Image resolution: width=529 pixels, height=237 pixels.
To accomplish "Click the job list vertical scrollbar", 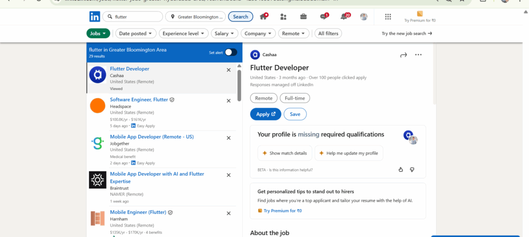I will (239, 85).
